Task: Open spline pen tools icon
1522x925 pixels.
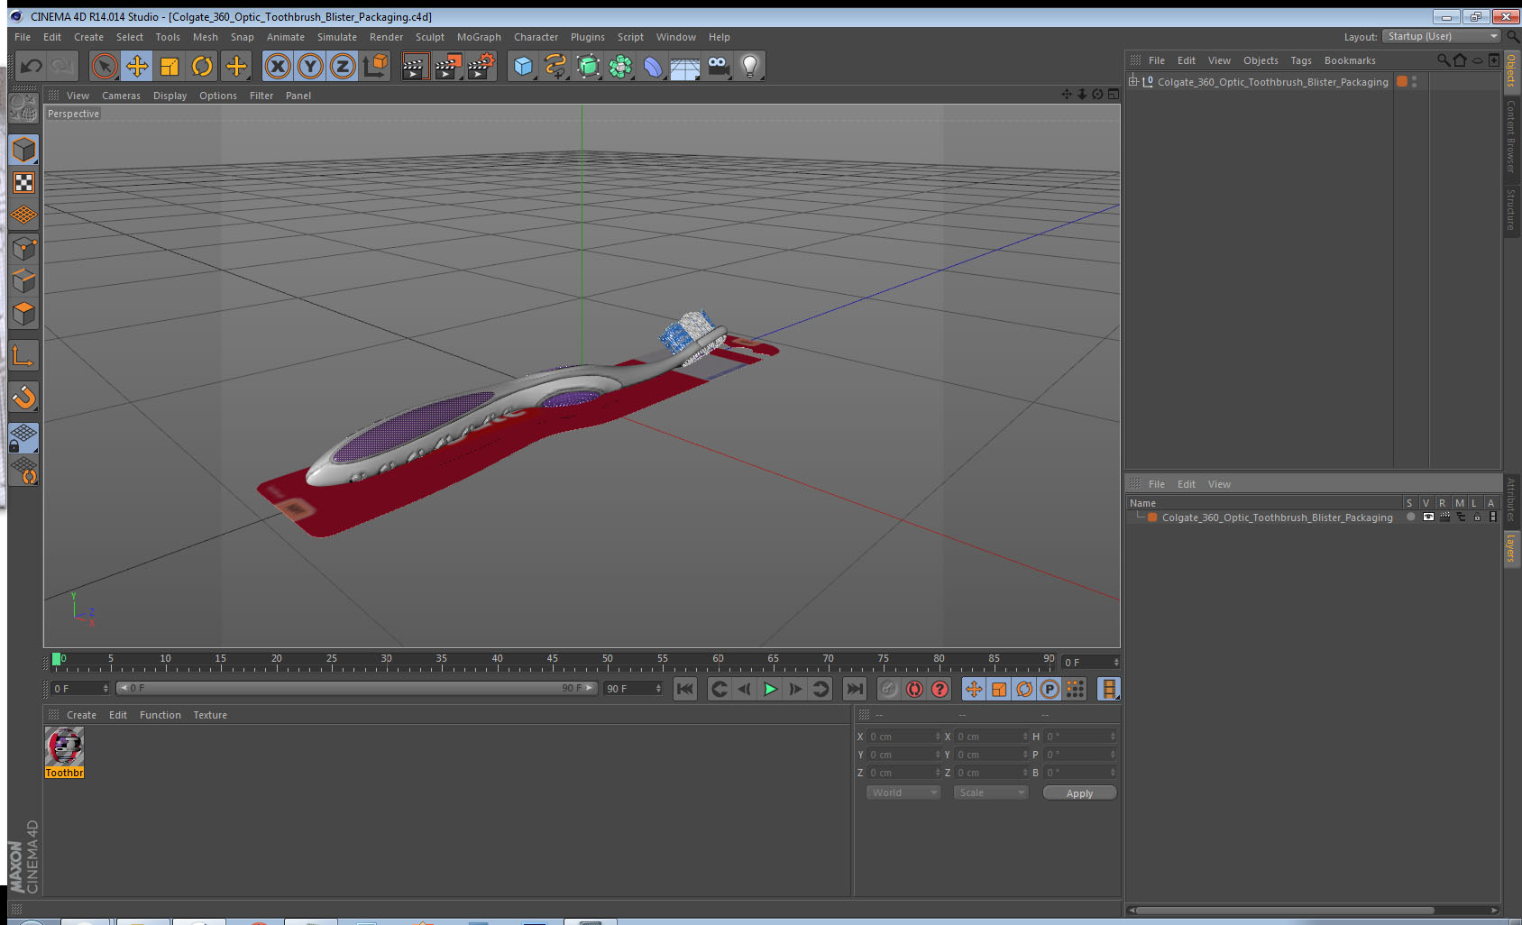Action: tap(555, 66)
